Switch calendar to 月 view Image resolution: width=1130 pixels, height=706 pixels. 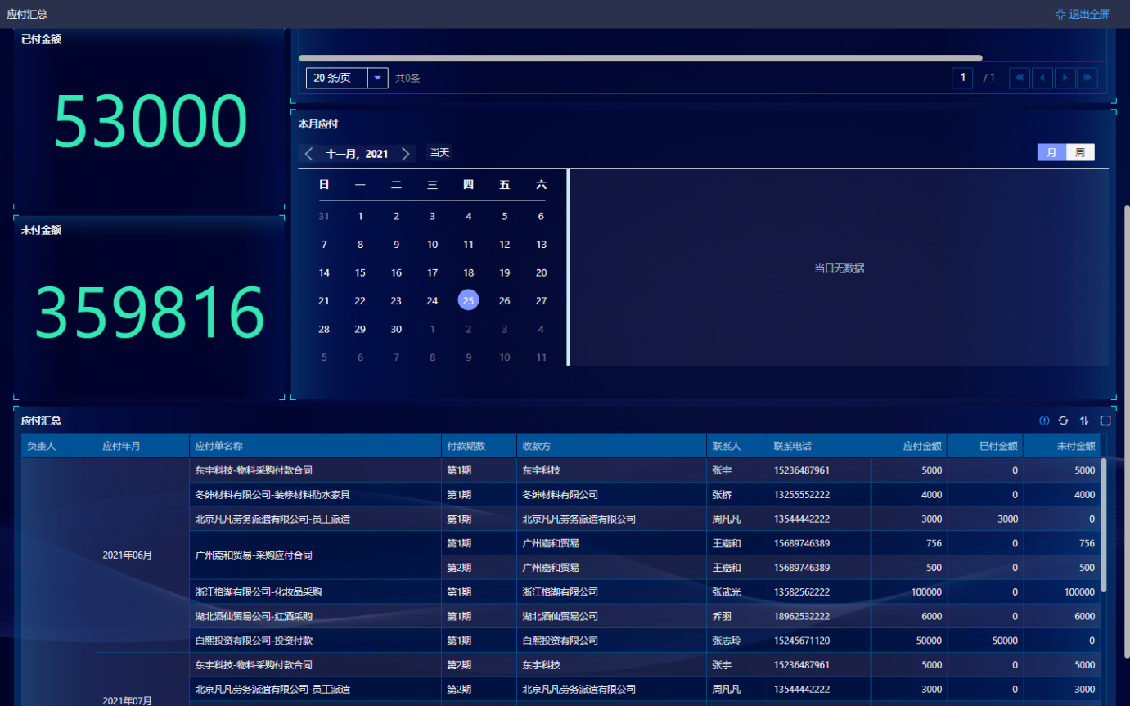tap(1051, 153)
